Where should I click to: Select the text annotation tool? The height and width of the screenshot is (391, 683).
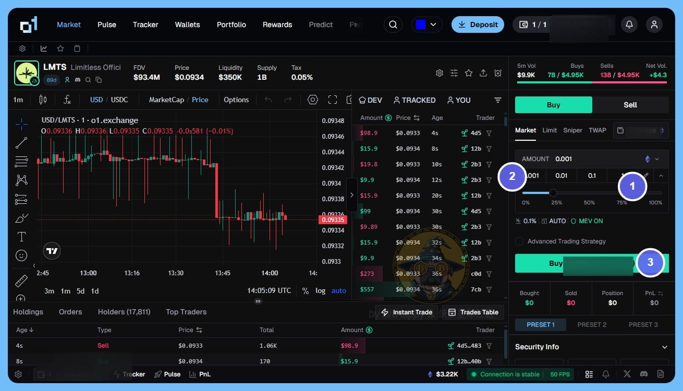[21, 237]
